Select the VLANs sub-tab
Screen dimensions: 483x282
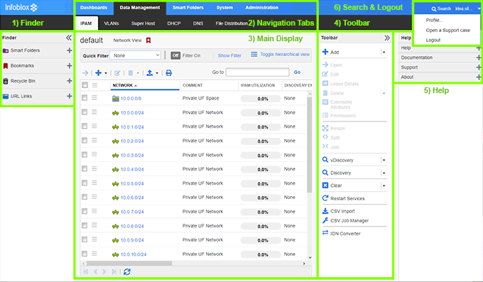[x=112, y=23]
